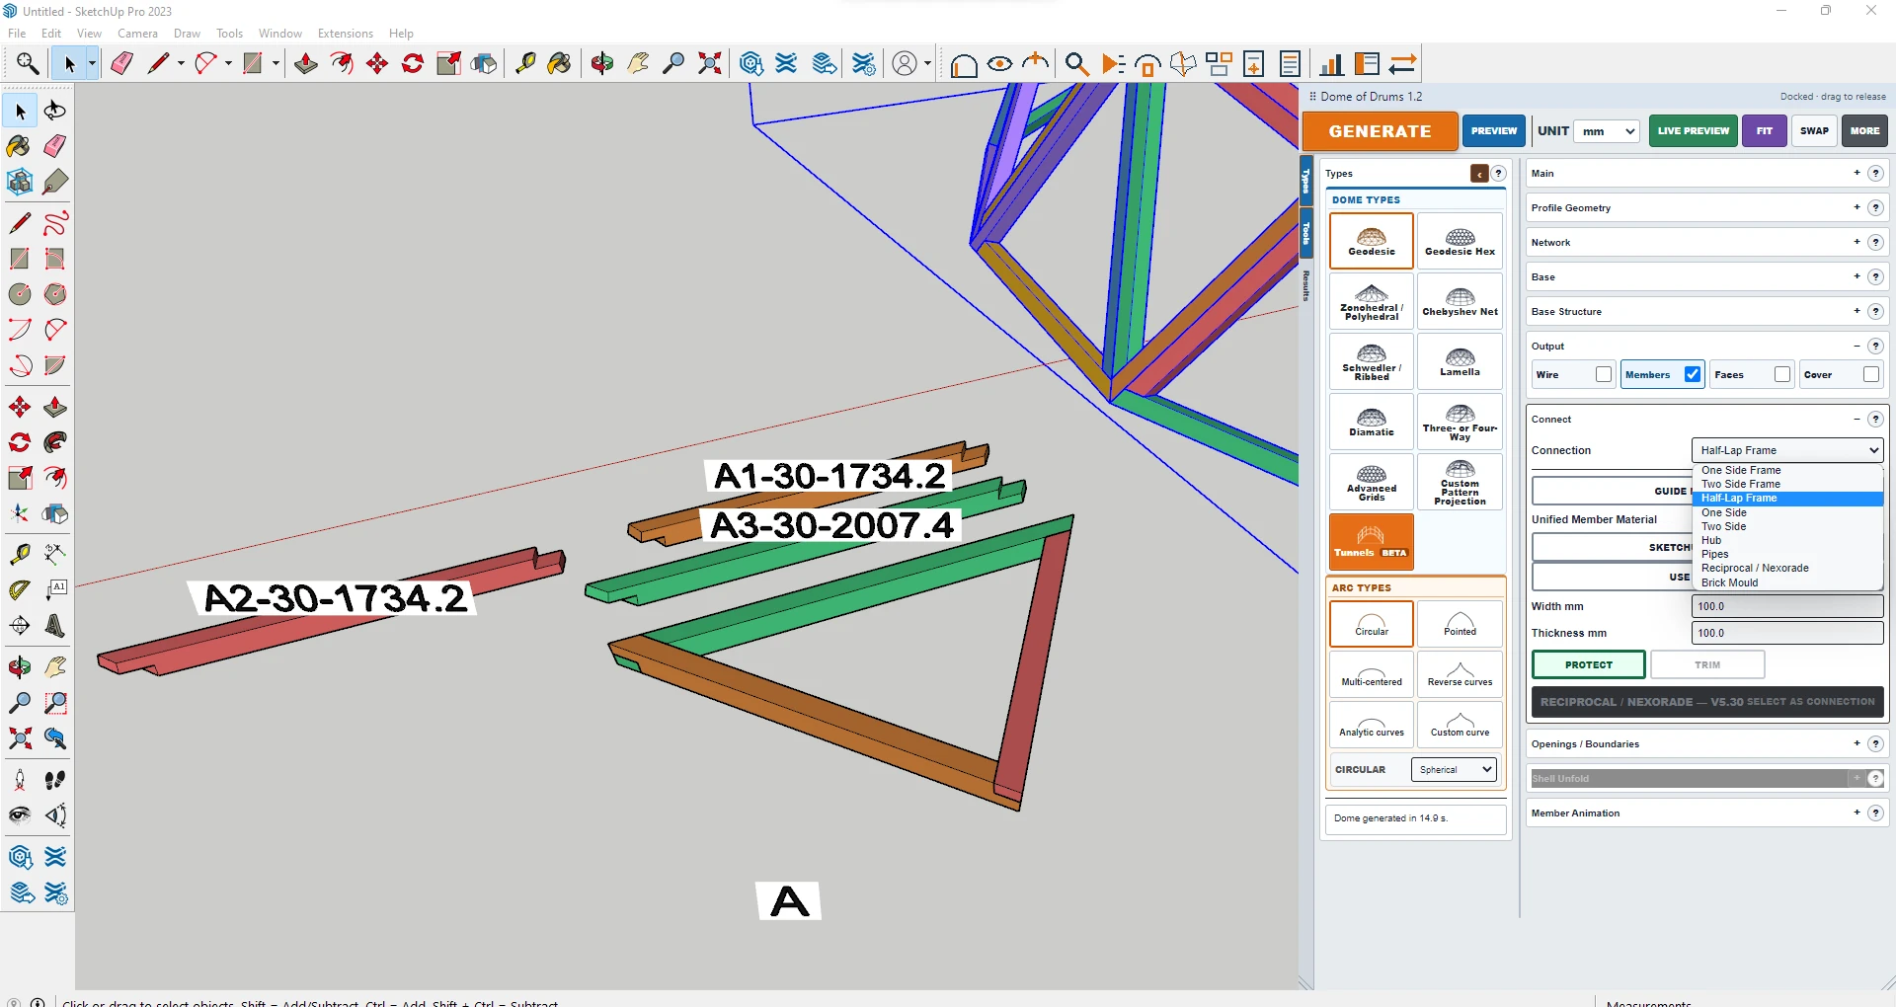Select the Eraser tool in left toolbar

point(55,146)
